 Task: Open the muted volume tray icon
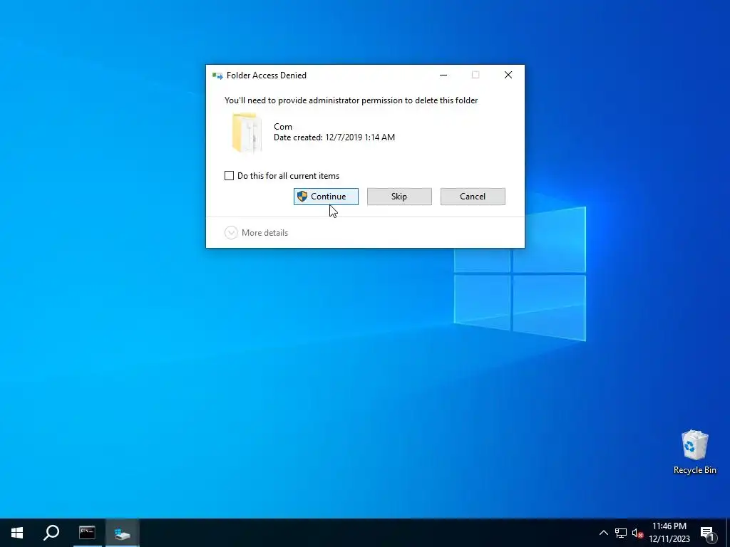pyautogui.click(x=637, y=533)
